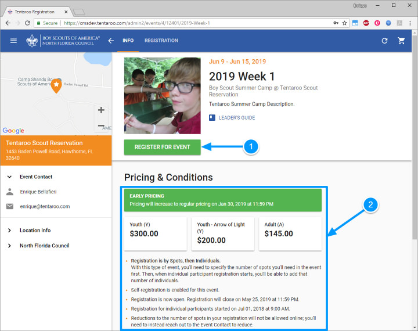Open a new browser tab

coord(79,12)
